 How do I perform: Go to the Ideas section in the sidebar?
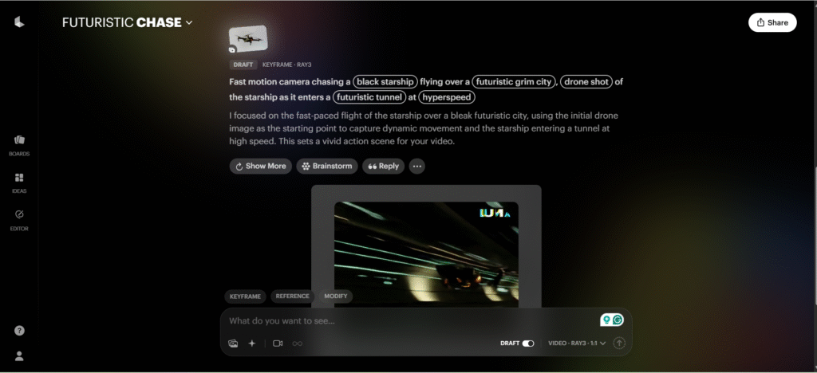pyautogui.click(x=19, y=182)
